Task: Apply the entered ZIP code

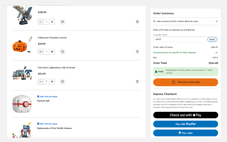Action: tap(212, 39)
